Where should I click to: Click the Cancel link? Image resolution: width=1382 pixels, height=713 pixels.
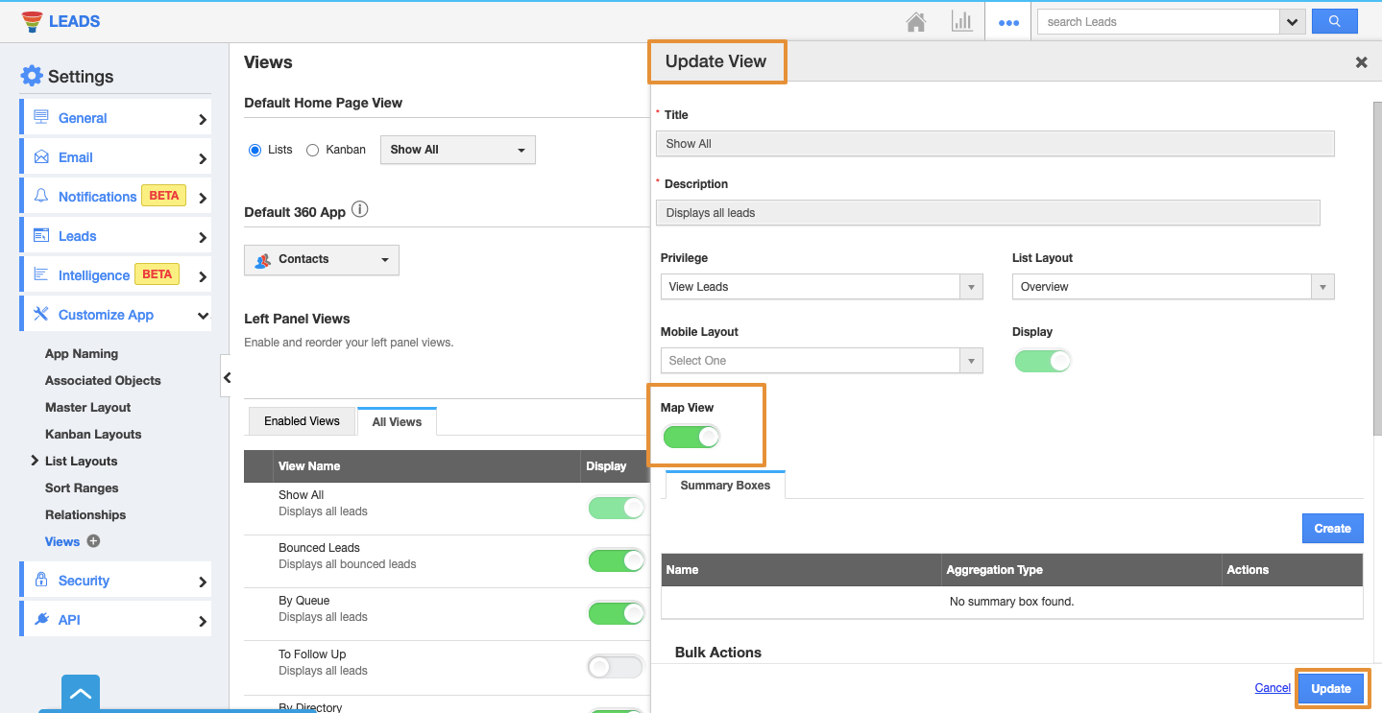[x=1273, y=688]
